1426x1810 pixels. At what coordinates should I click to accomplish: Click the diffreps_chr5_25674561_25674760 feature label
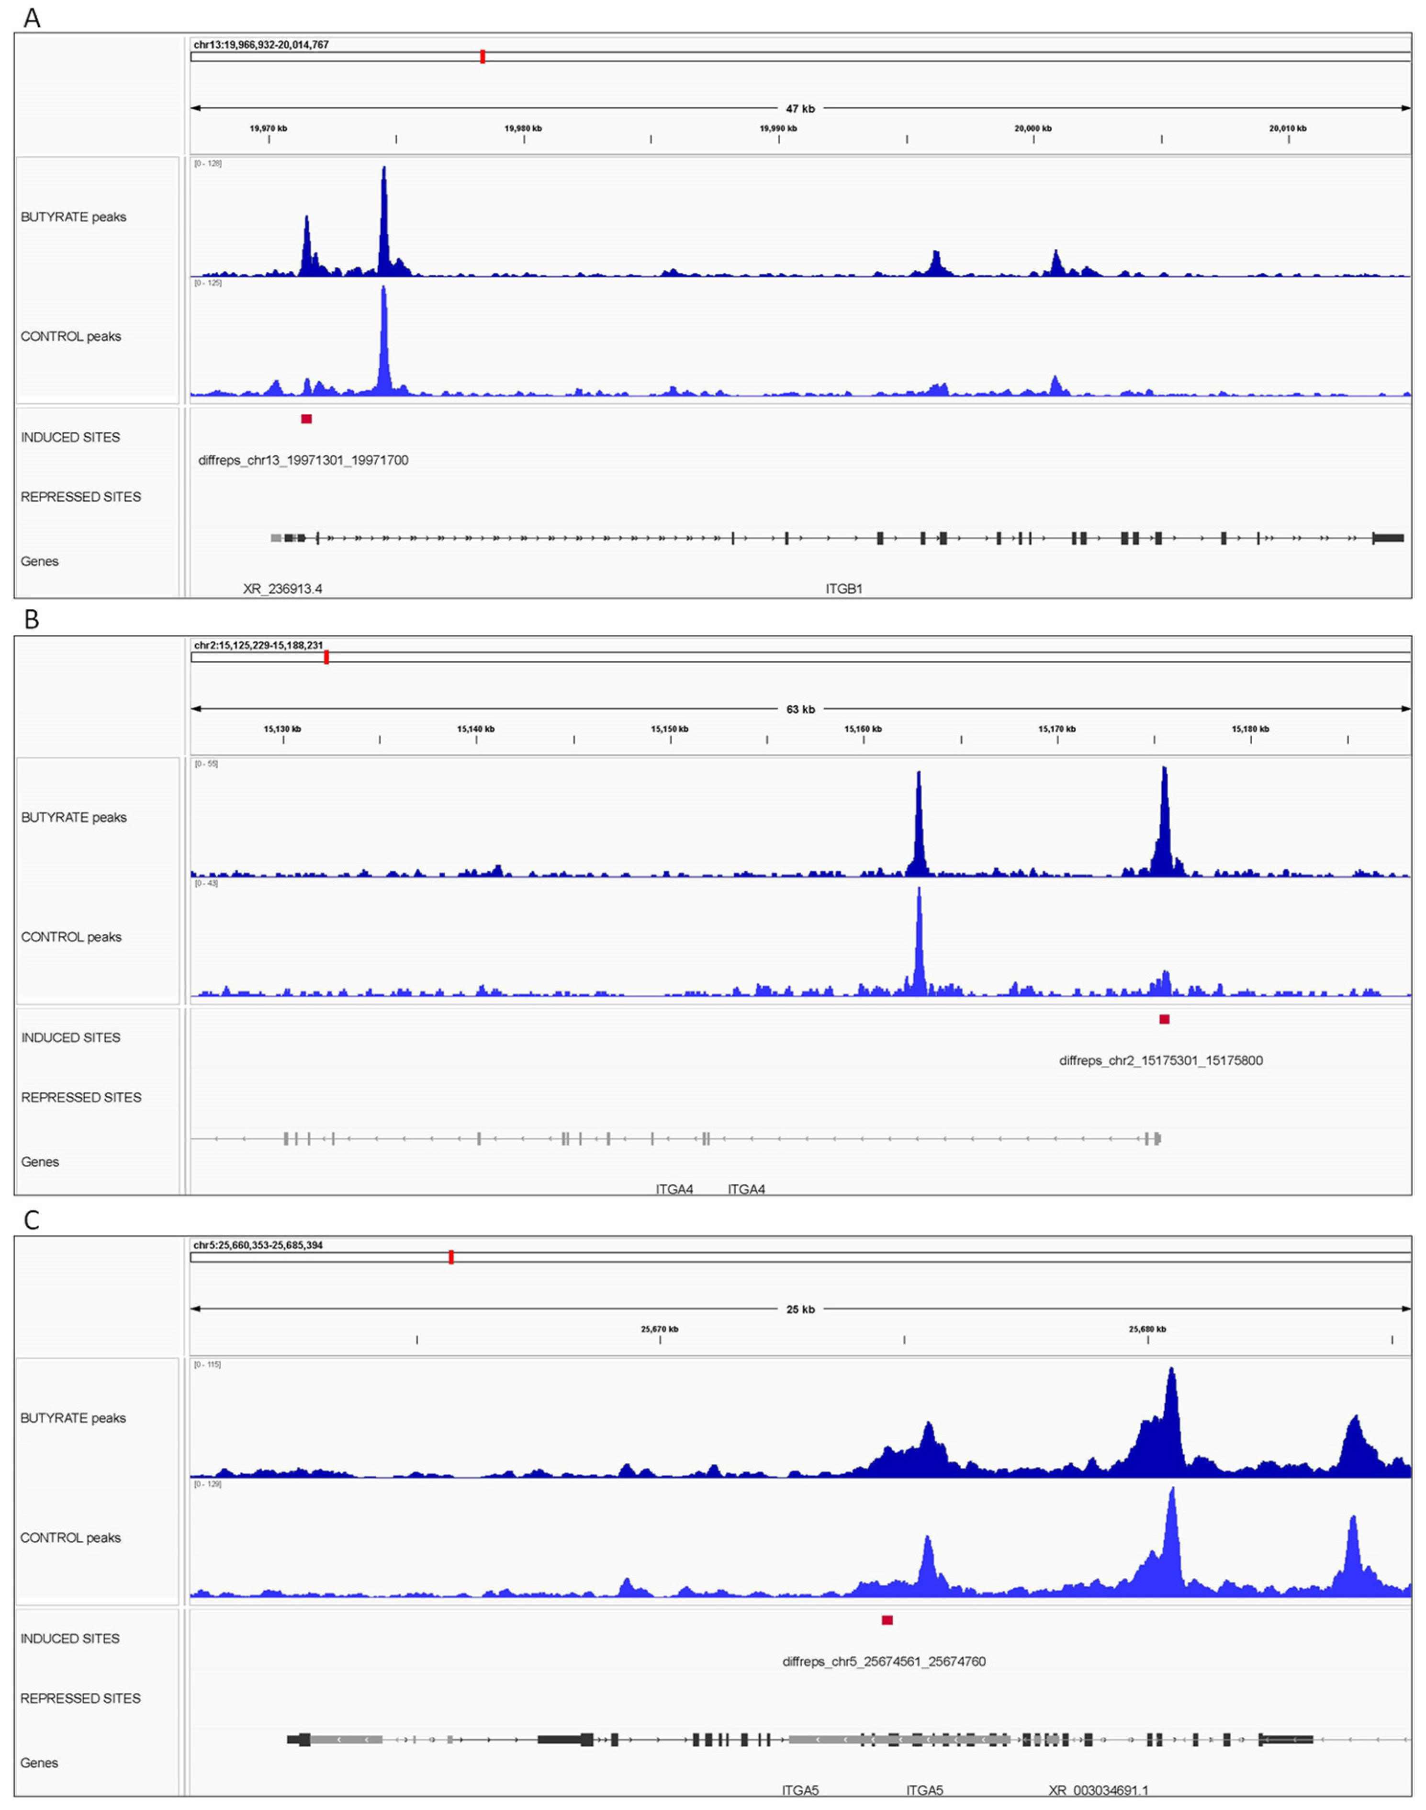[x=883, y=1662]
